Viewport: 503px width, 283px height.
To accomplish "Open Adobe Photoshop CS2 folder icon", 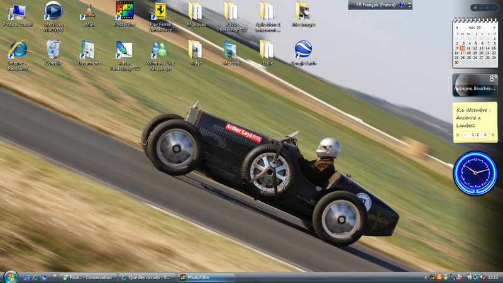I will pyautogui.click(x=231, y=17).
